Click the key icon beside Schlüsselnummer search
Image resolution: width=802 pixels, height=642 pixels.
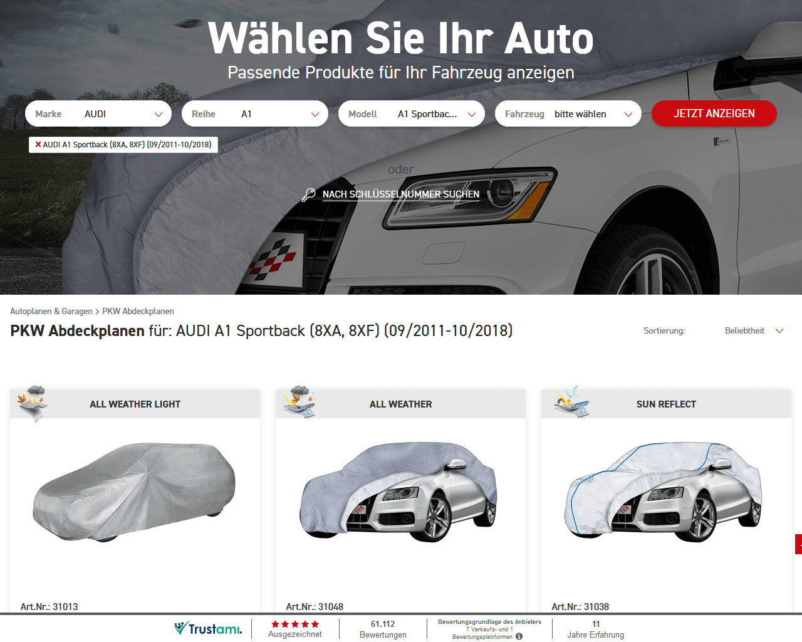308,194
